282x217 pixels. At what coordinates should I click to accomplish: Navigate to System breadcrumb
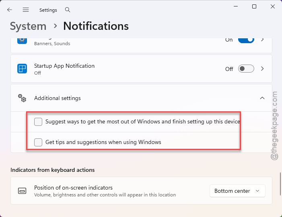tap(28, 26)
